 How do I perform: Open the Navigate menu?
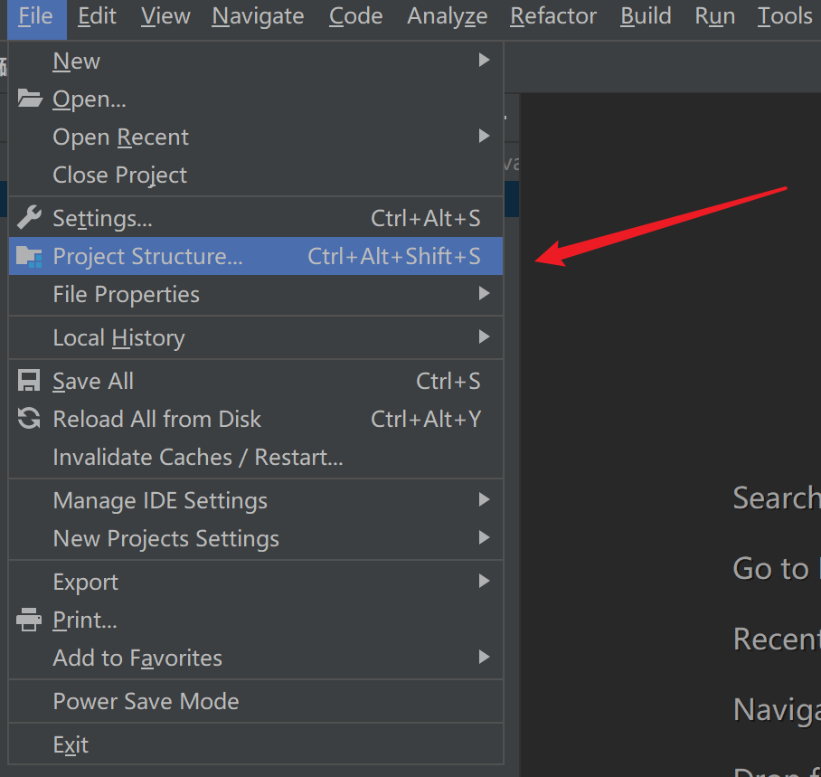[258, 16]
